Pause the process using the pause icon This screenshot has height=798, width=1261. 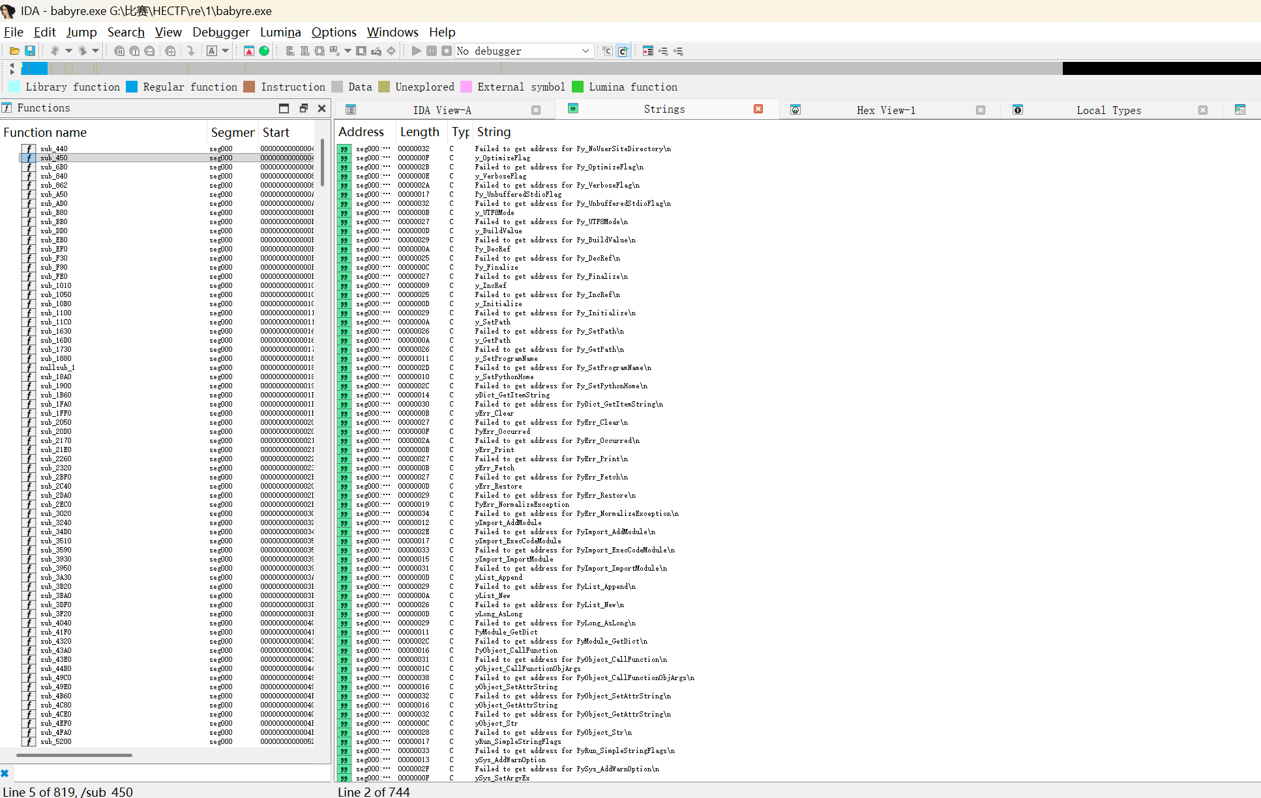(431, 51)
